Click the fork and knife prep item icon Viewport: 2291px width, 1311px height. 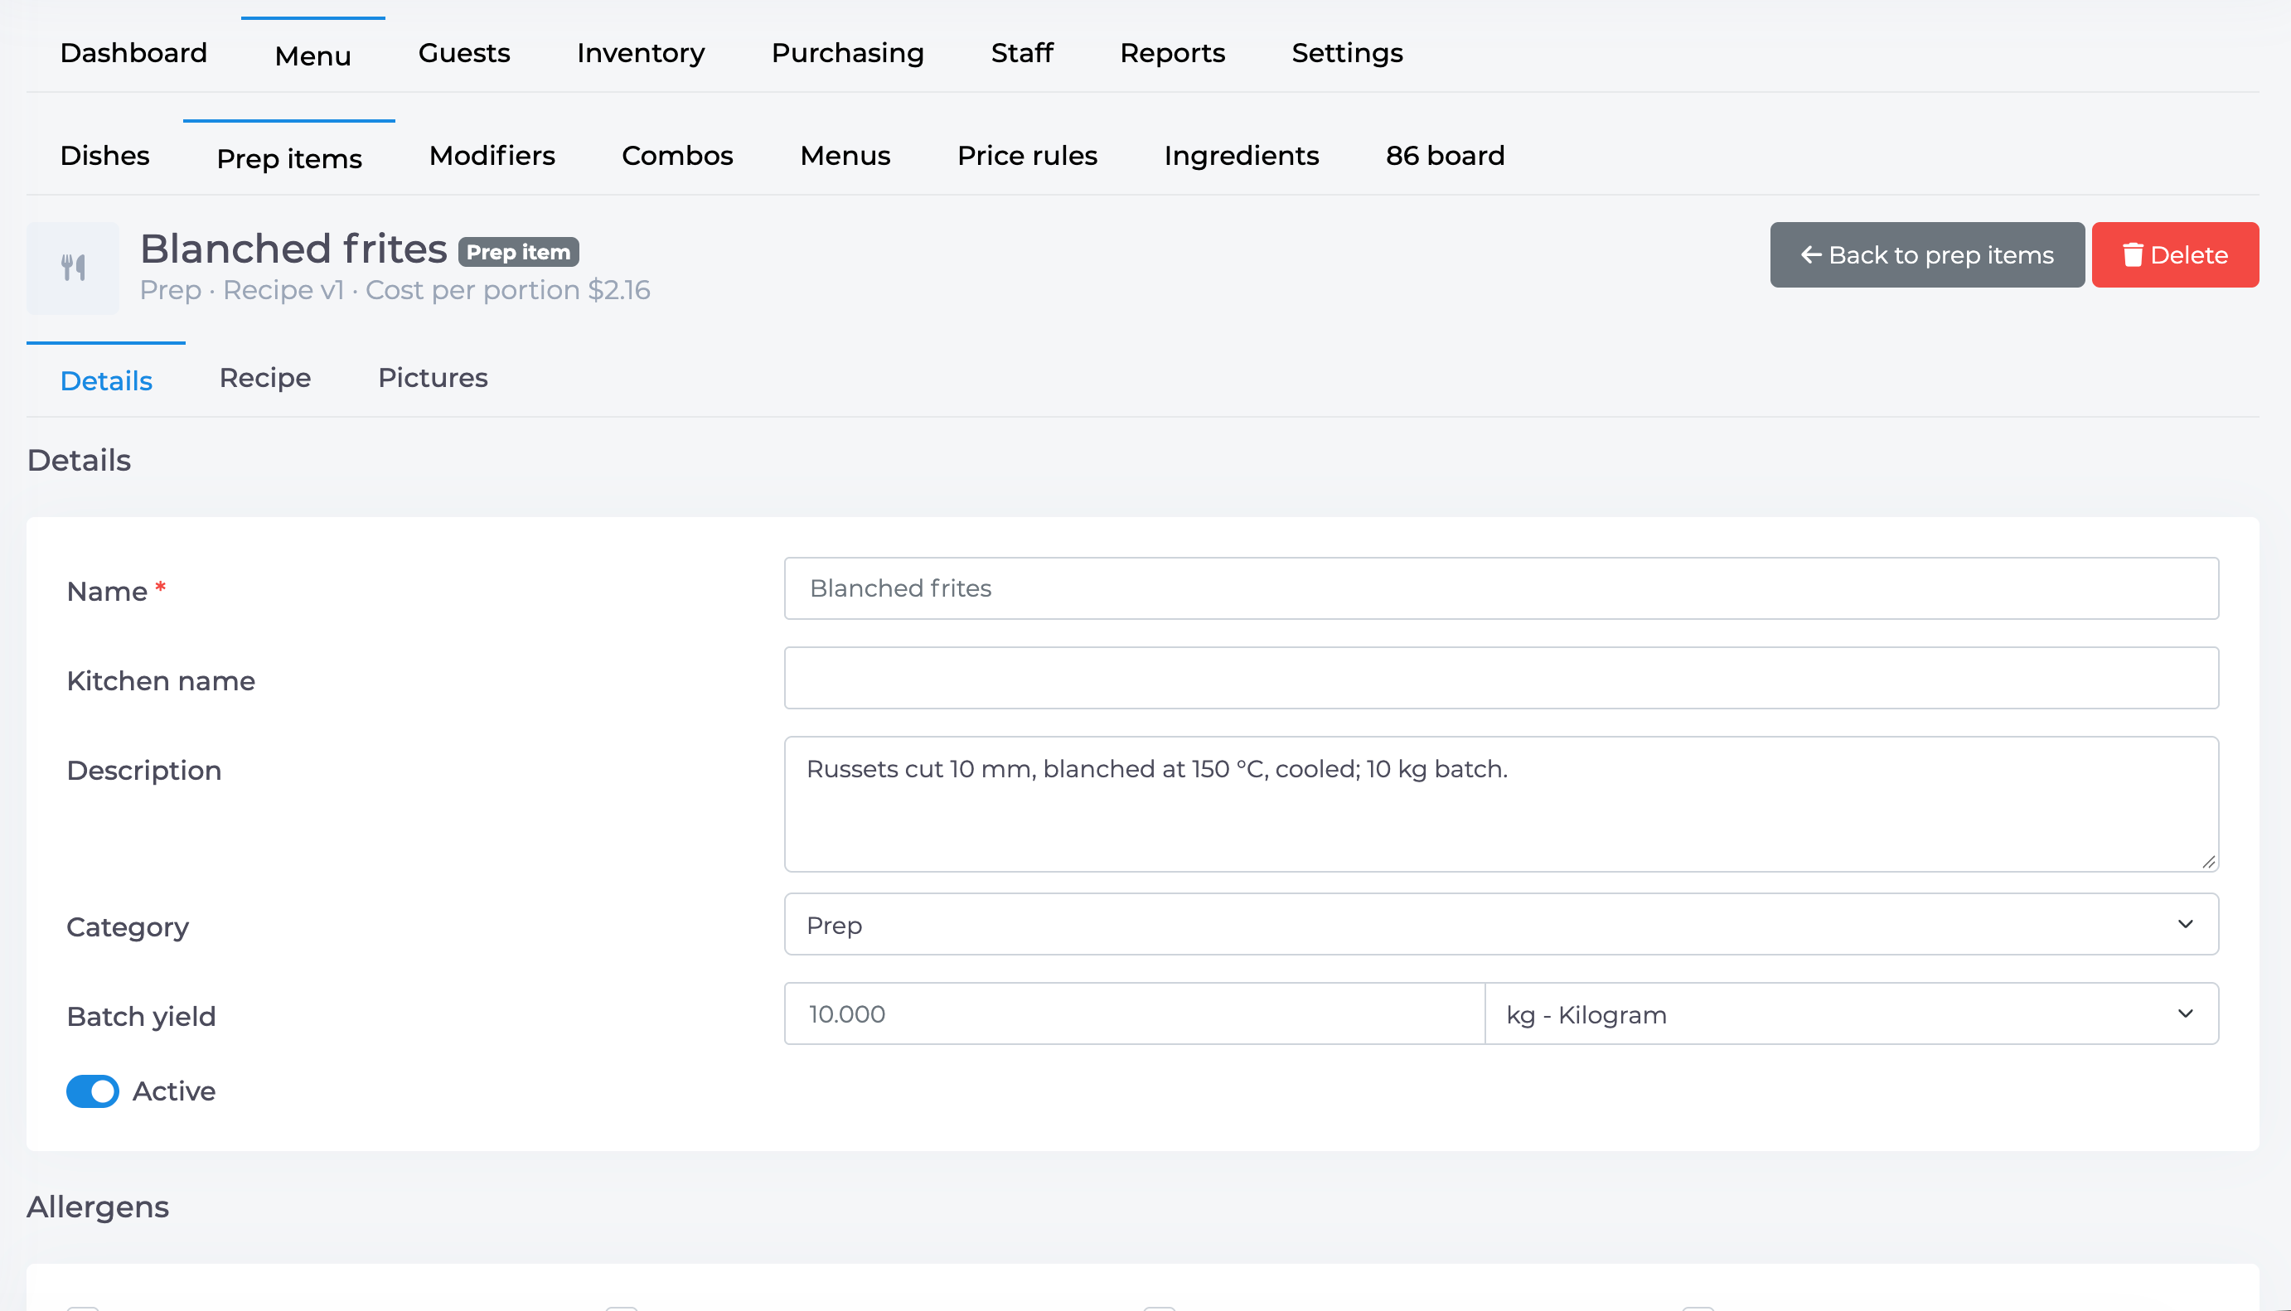tap(73, 268)
